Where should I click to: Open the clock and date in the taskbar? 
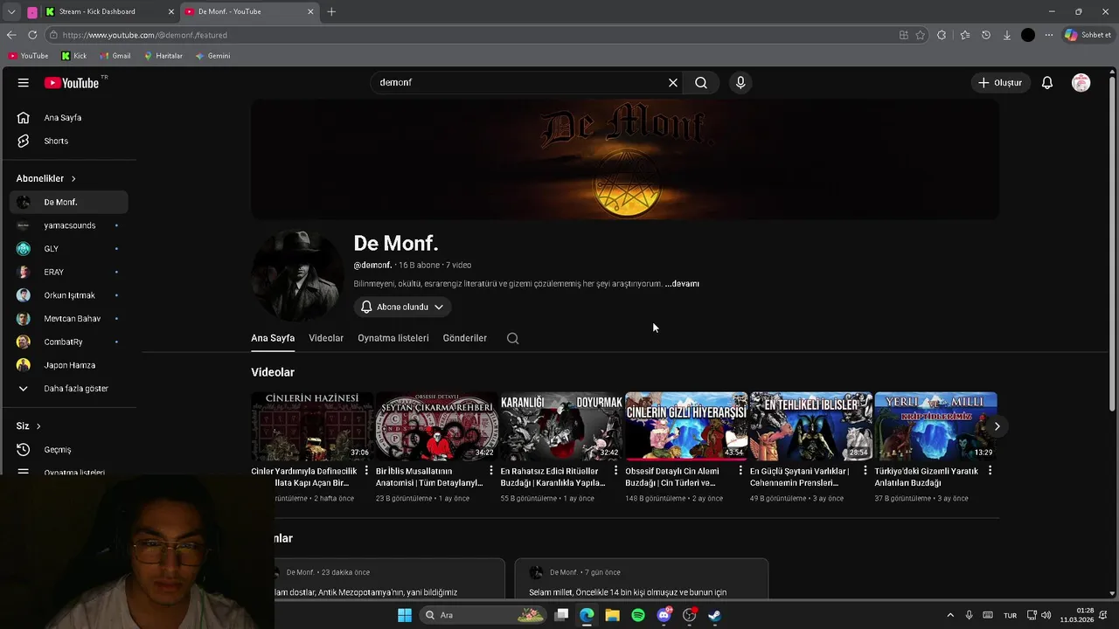pyautogui.click(x=1077, y=615)
